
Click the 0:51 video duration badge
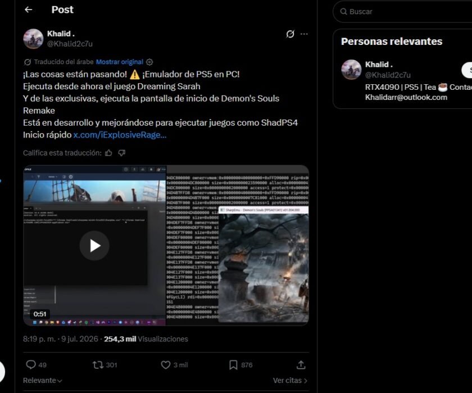coord(40,314)
